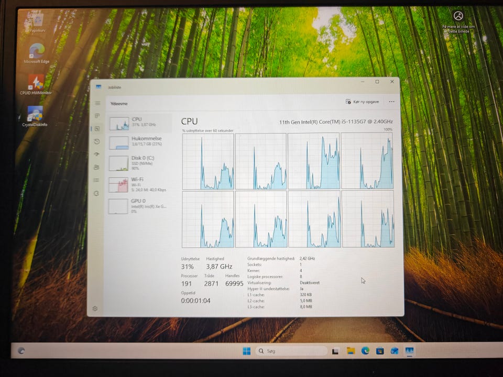The height and width of the screenshot is (377, 503).
Task: Click the Windows Start button
Action: point(246,351)
